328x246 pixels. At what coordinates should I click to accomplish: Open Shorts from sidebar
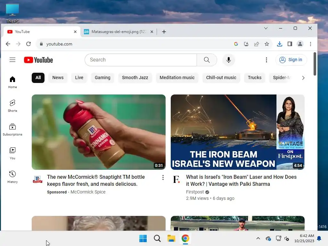[x=12, y=106]
